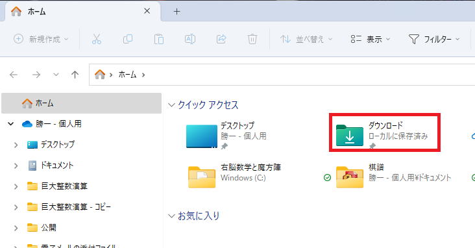Close the ホーム tab

point(147,11)
